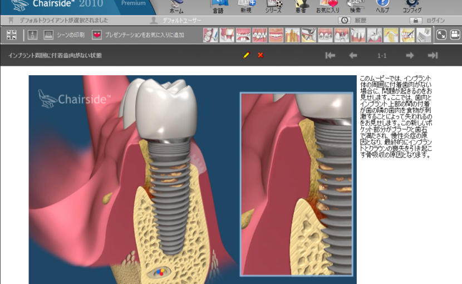Click the yellow pencil edit icon
Screen dimensions: 462x284
[x=246, y=55]
